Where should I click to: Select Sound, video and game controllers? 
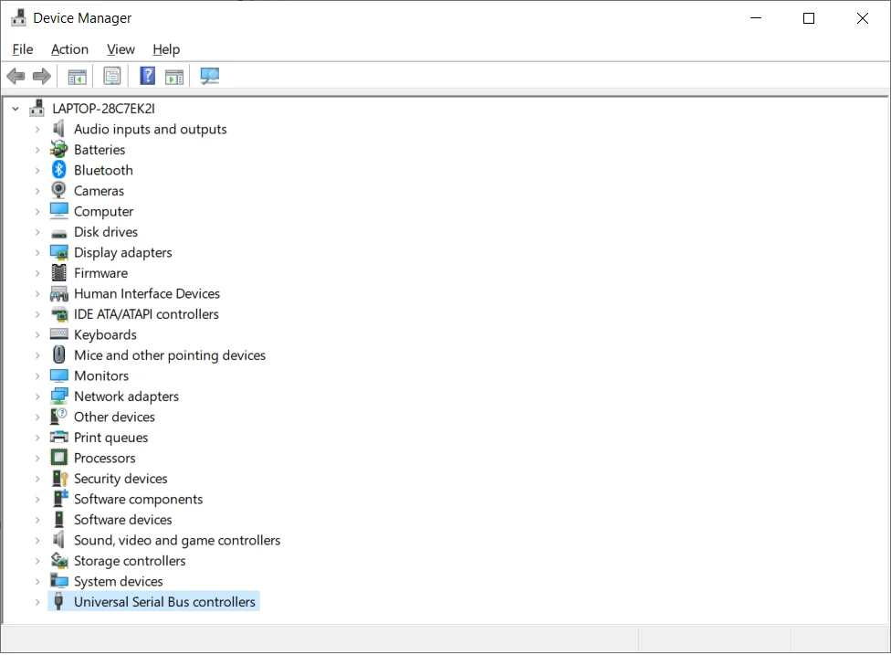177,540
